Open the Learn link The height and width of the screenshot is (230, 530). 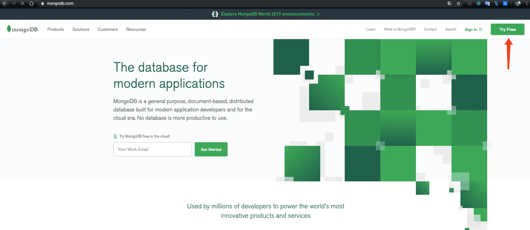[371, 29]
